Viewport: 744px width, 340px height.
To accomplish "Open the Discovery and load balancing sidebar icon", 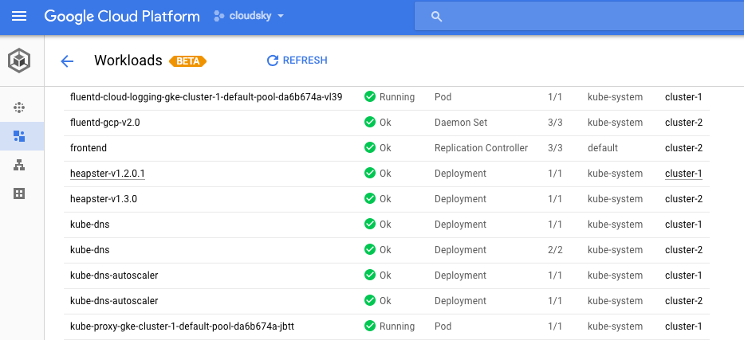I will click(19, 165).
